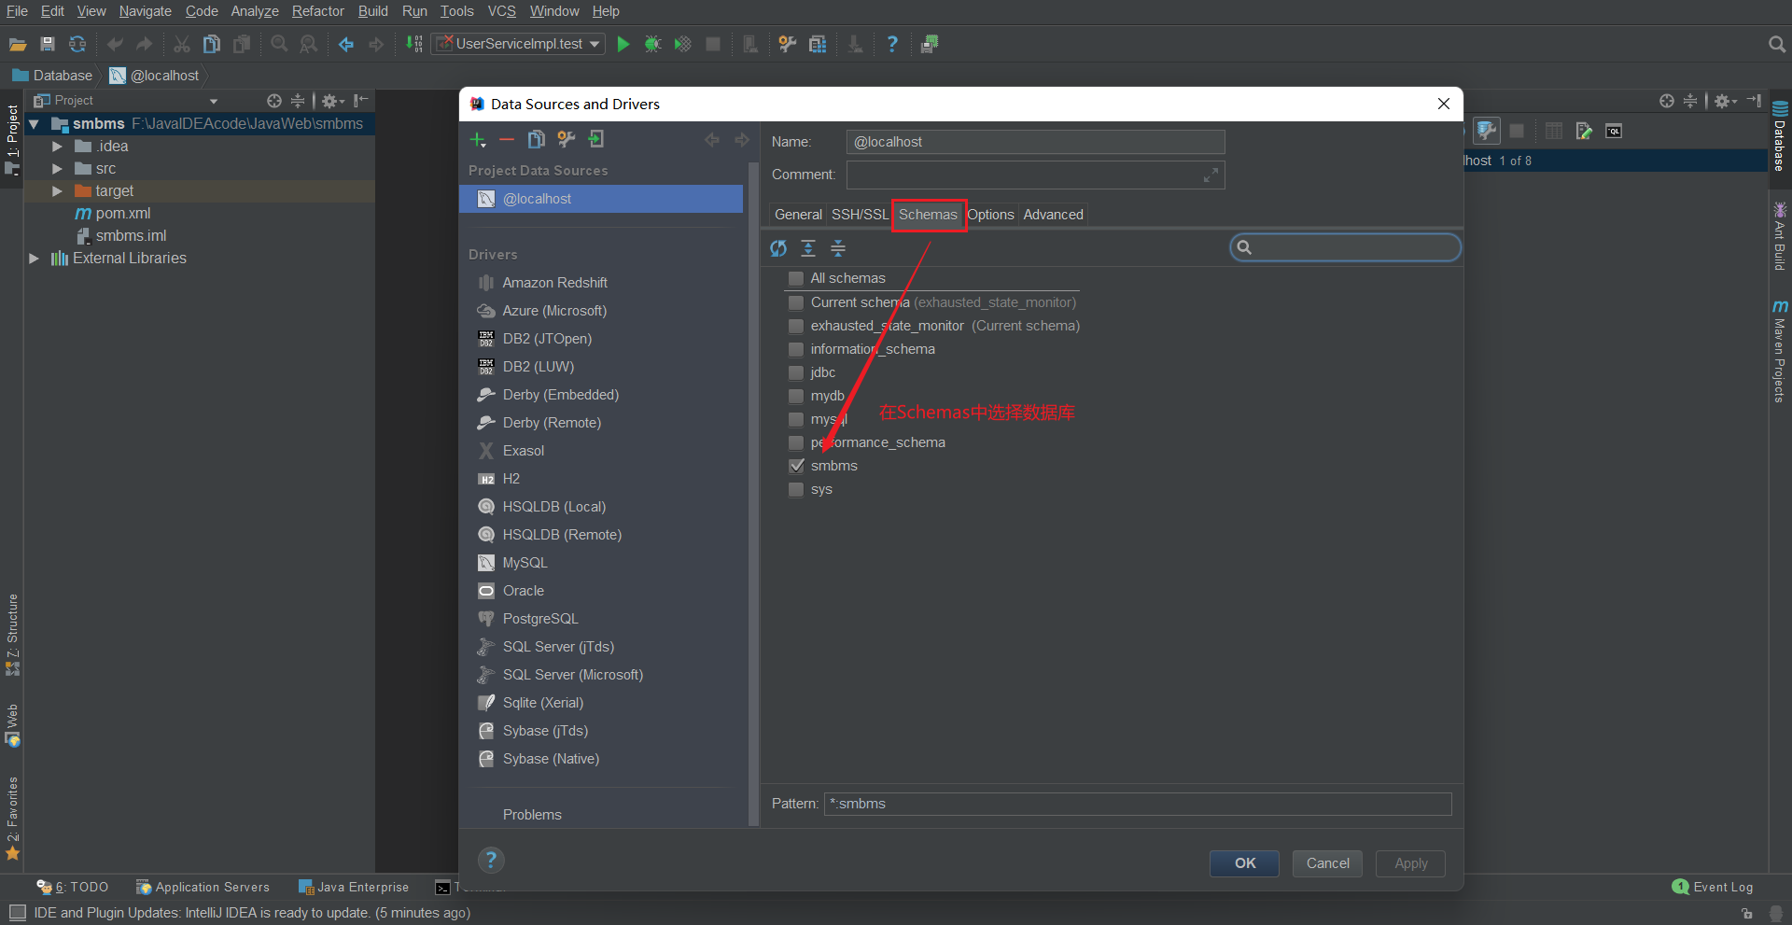Viewport: 1792px width, 925px height.
Task: Start debugging with the bug icon
Action: pos(653,44)
